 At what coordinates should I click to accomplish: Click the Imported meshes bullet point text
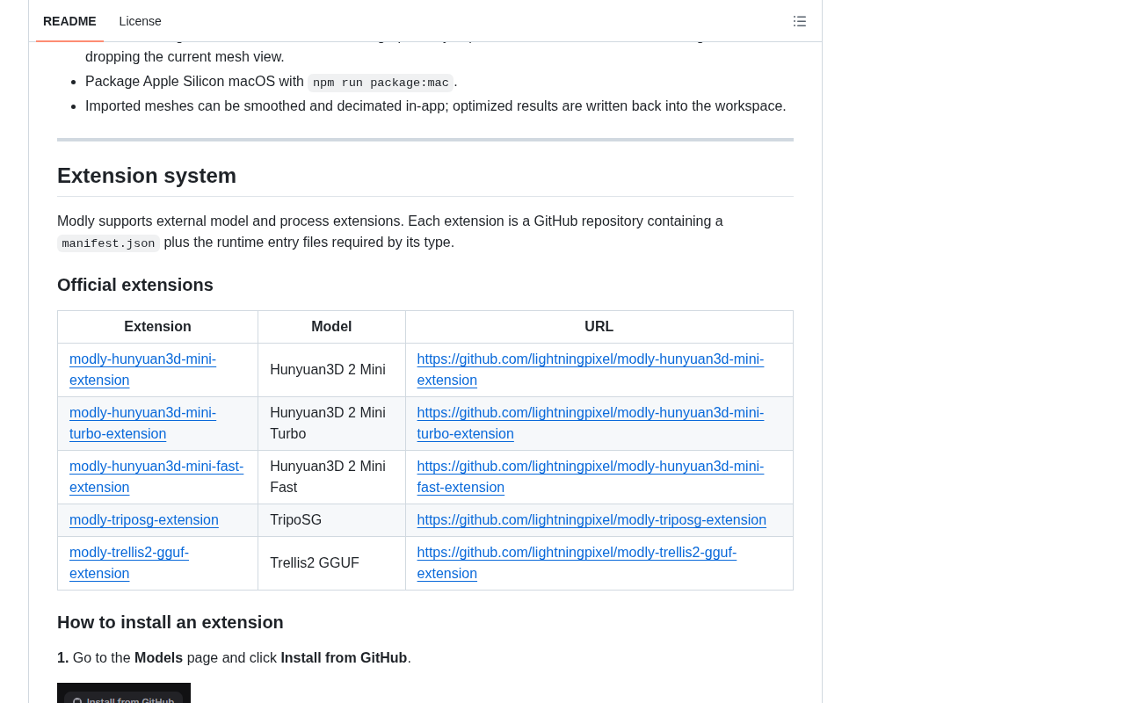[x=436, y=106]
